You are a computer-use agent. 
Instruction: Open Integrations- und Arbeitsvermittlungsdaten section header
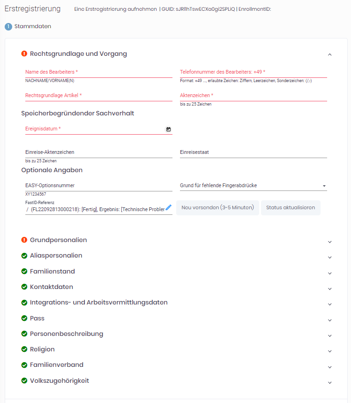[x=177, y=303]
